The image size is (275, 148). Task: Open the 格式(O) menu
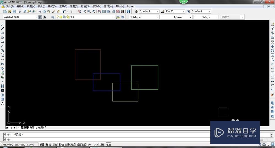(52, 6)
